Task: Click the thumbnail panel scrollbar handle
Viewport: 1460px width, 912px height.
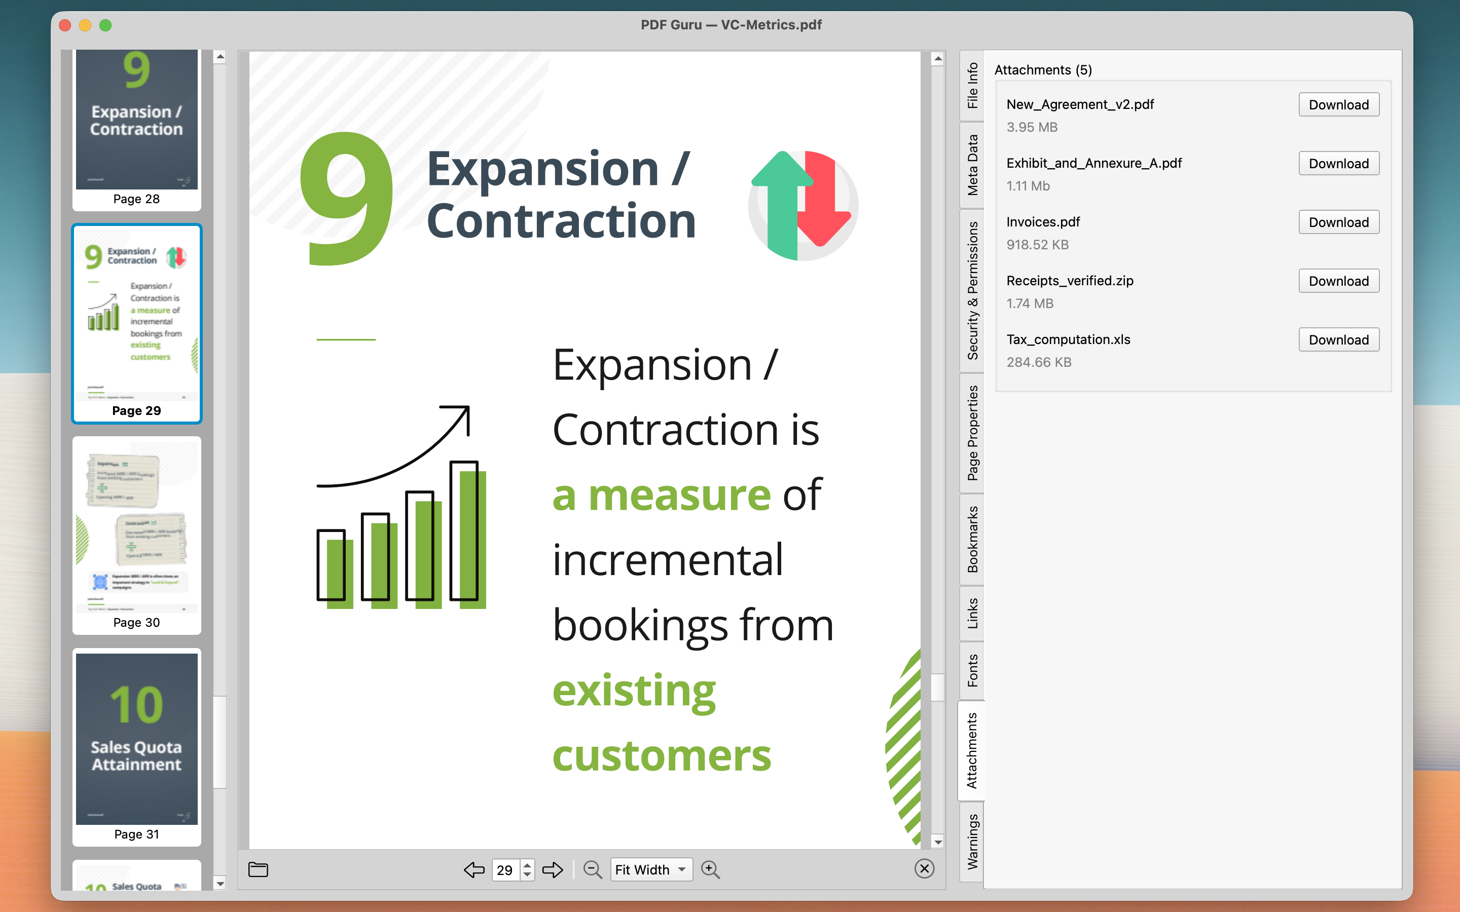Action: pos(220,741)
